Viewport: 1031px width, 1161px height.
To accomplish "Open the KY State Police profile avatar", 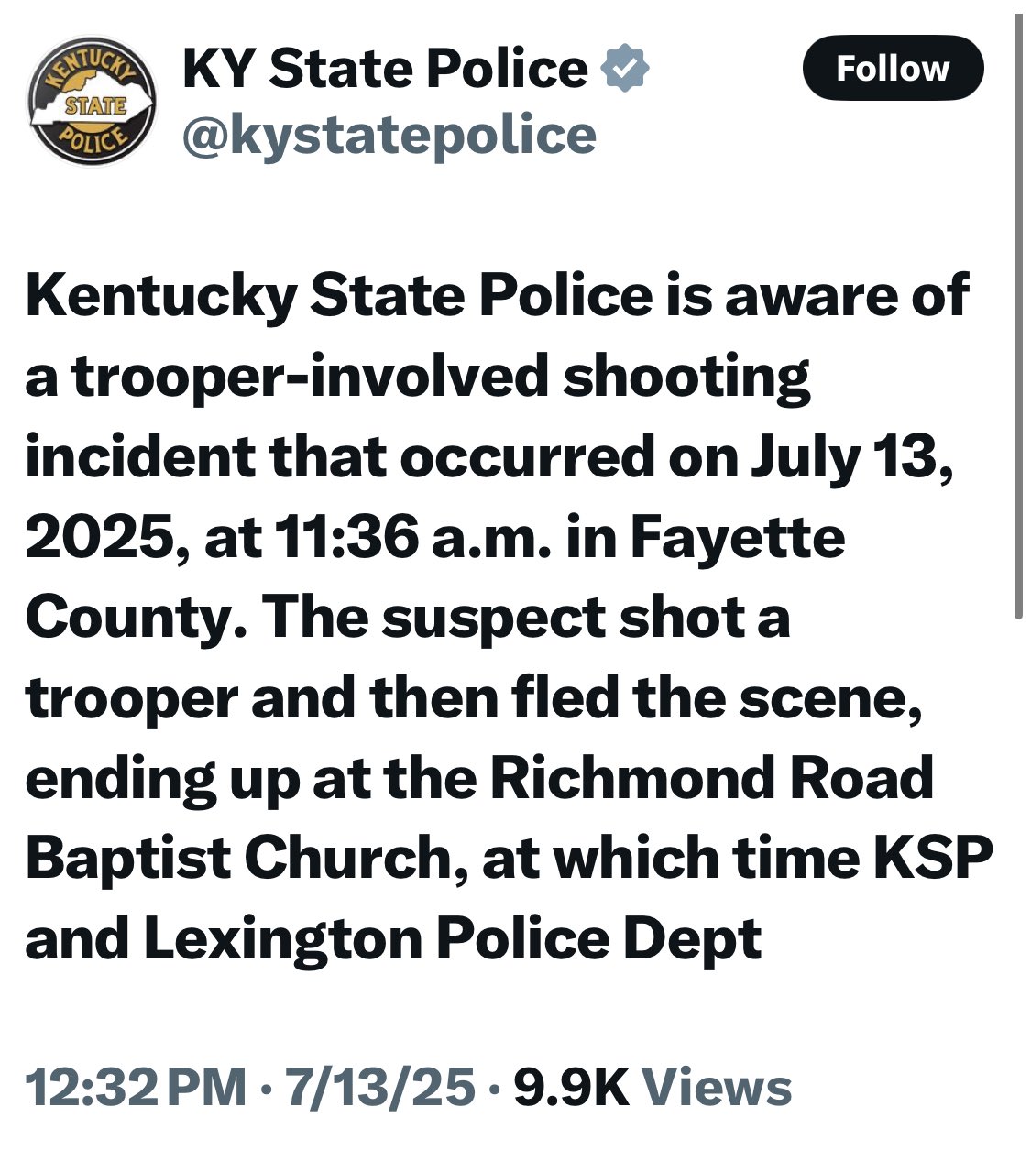I will (x=91, y=101).
